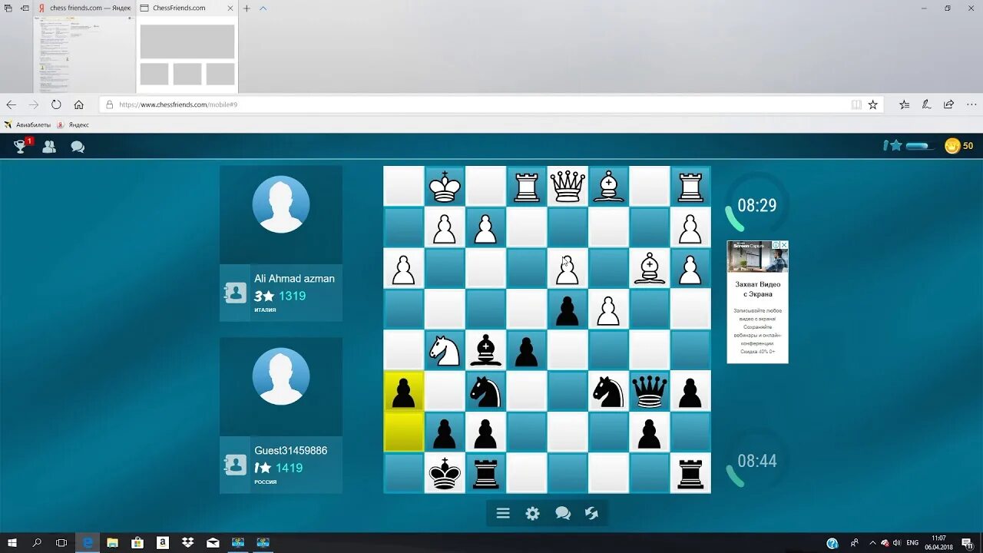The width and height of the screenshot is (983, 553).
Task: Open the friends list icon
Action: click(x=48, y=146)
